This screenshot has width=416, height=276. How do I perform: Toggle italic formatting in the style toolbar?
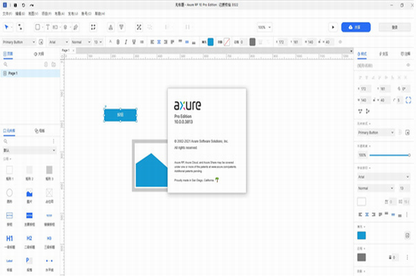126,42
